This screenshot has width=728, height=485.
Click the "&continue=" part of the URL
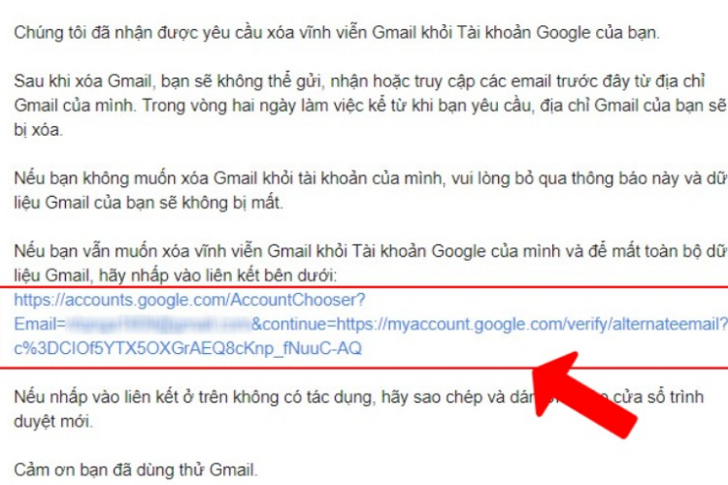tap(293, 324)
